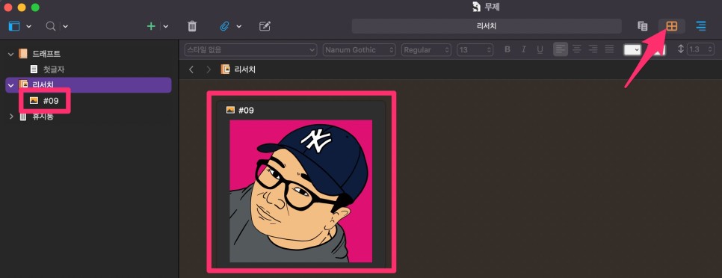This screenshot has width=722, height=278.
Task: Select the 리서치 binder row
Action: coord(88,84)
